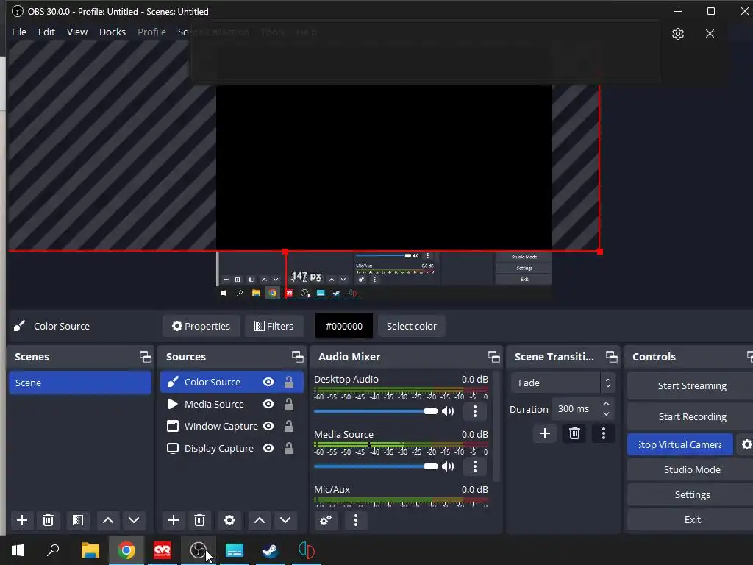Image resolution: width=753 pixels, height=565 pixels.
Task: Toggle lock on Media Source
Action: 288,404
